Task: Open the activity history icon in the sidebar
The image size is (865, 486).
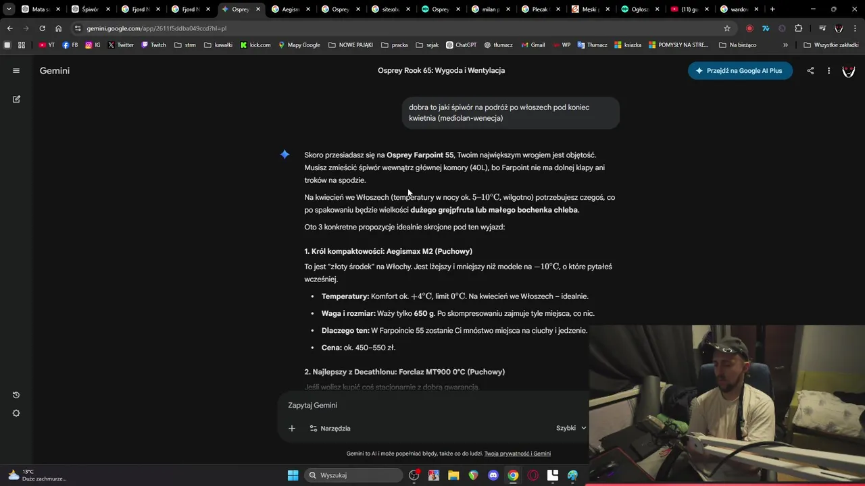Action: click(16, 395)
